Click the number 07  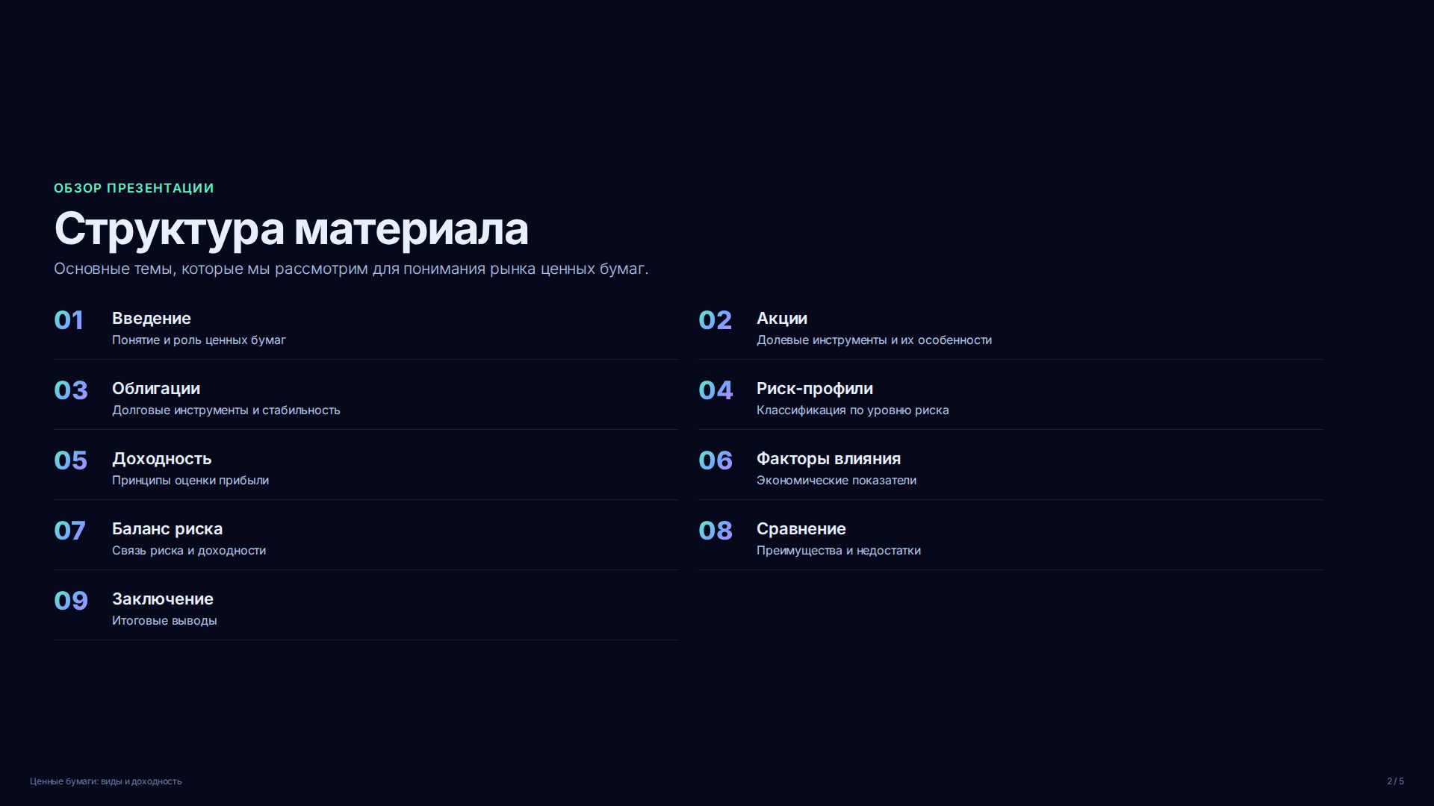[69, 531]
